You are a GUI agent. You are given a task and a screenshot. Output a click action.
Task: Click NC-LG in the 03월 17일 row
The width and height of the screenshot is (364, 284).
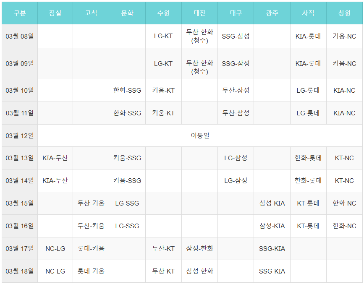pos(55,248)
